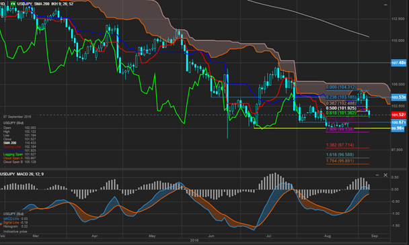Click the High value 102.122
409x245 pixels.
coord(30,132)
